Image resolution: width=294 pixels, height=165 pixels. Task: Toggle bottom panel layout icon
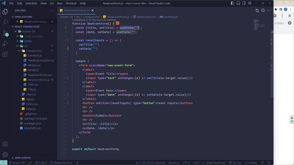238,3
